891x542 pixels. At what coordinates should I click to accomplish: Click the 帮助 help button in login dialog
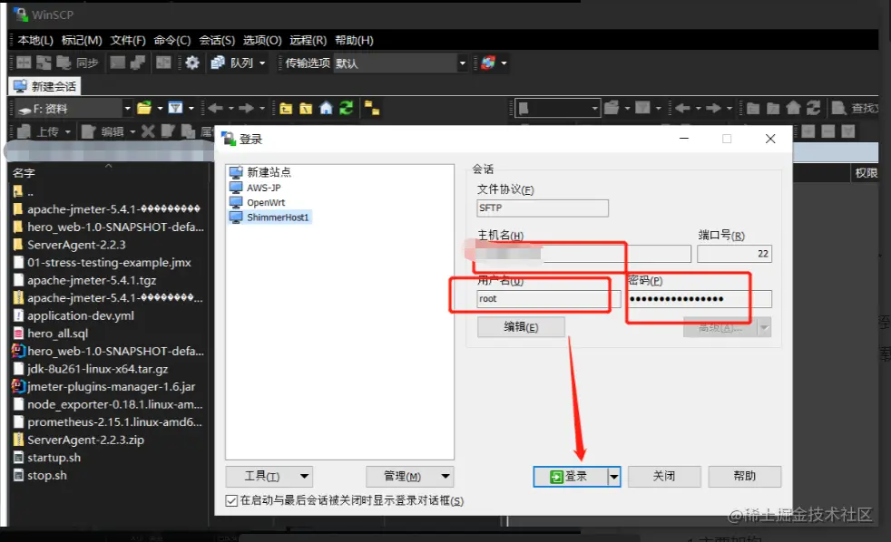pyautogui.click(x=744, y=476)
